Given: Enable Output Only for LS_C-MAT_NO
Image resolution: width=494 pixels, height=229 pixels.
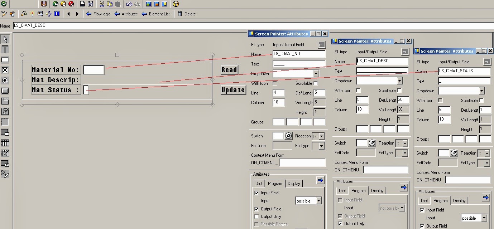Looking at the screenshot, I should click(x=256, y=216).
